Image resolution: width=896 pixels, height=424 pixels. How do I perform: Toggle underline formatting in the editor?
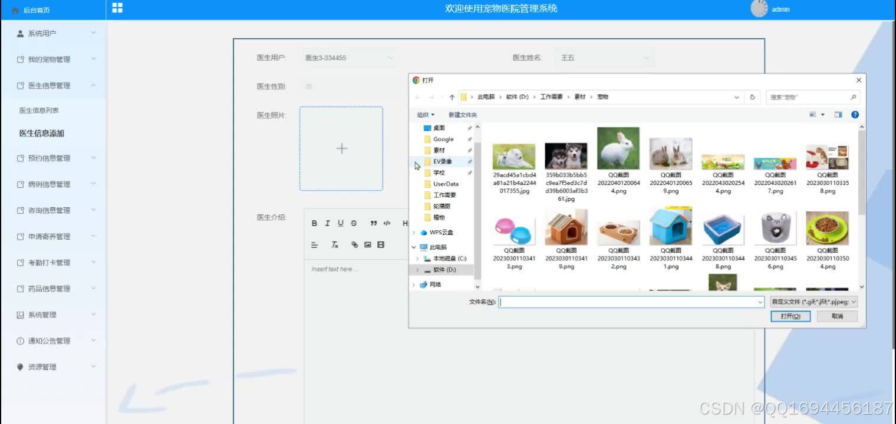tap(341, 223)
